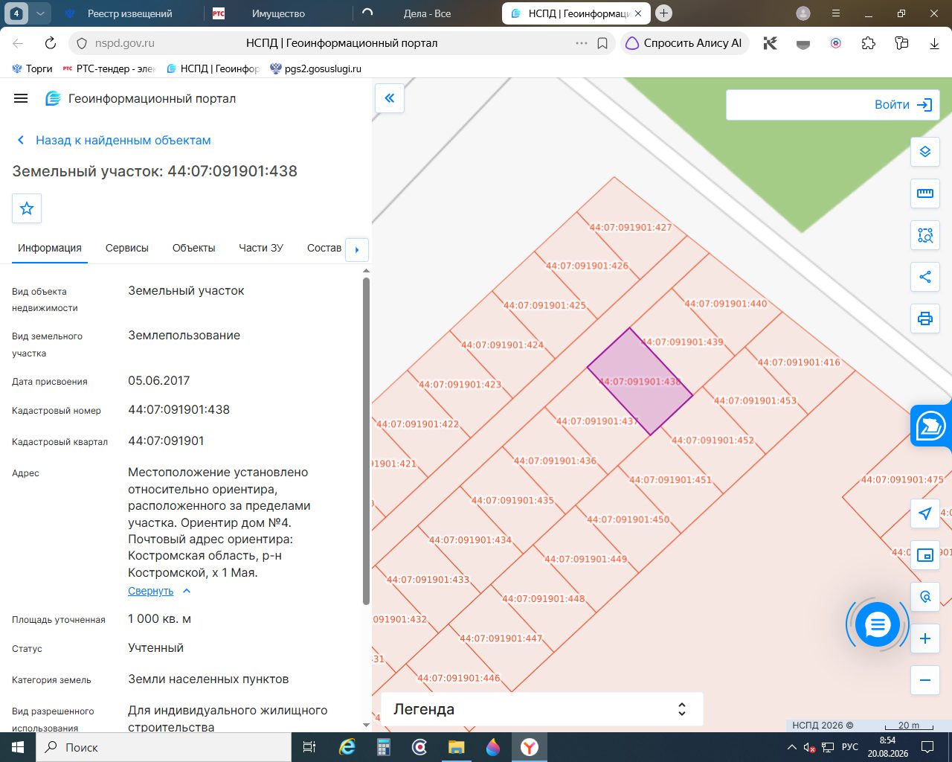Open the chat support bubble
The height and width of the screenshot is (762, 952).
click(878, 625)
